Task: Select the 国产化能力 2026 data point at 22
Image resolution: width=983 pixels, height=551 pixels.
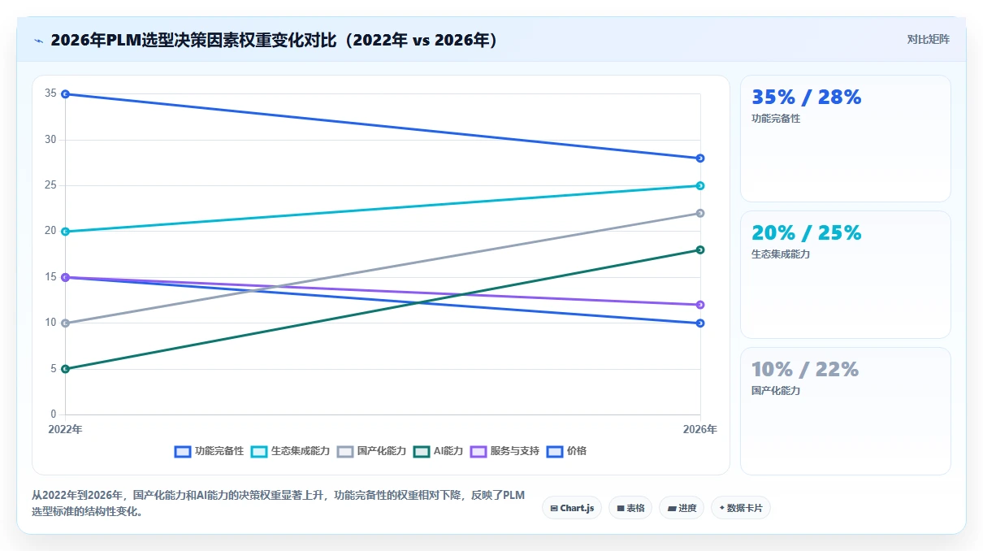Action: click(700, 214)
